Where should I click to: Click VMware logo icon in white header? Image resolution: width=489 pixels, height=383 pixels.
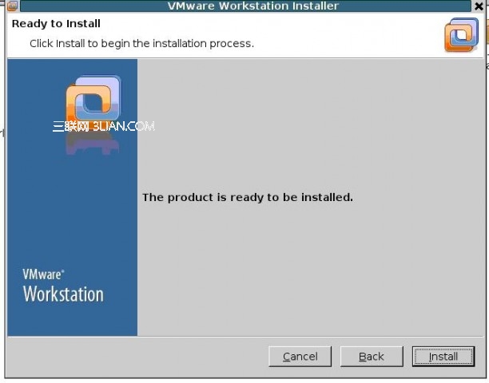click(x=462, y=35)
